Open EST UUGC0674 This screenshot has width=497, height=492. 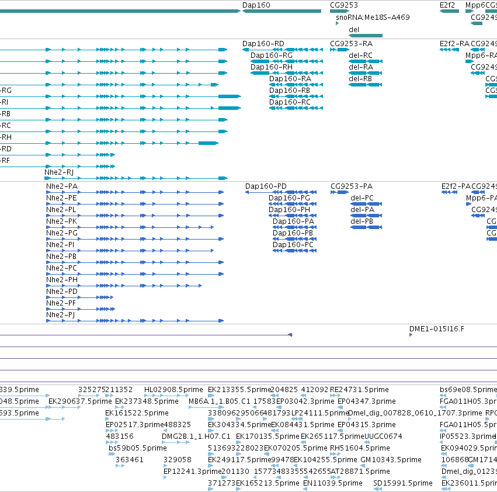383,436
